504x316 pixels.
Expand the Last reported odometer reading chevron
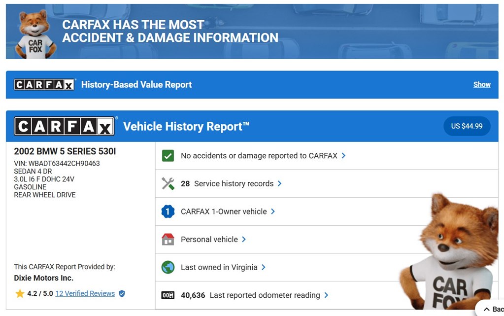coord(326,295)
